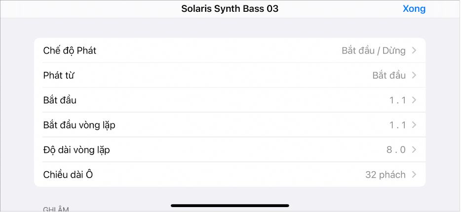
Task: Select the 32 phách value
Action: coord(385,175)
